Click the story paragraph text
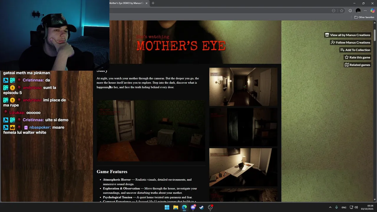The height and width of the screenshot is (212, 377). click(x=148, y=83)
